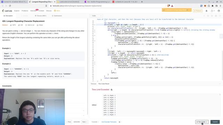This screenshot has height=125, width=223.
Task: Open the Brave Rewards triangle icon
Action: coord(172,6)
